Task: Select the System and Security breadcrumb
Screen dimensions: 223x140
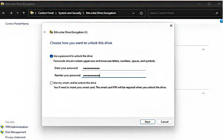Action: pos(70,13)
